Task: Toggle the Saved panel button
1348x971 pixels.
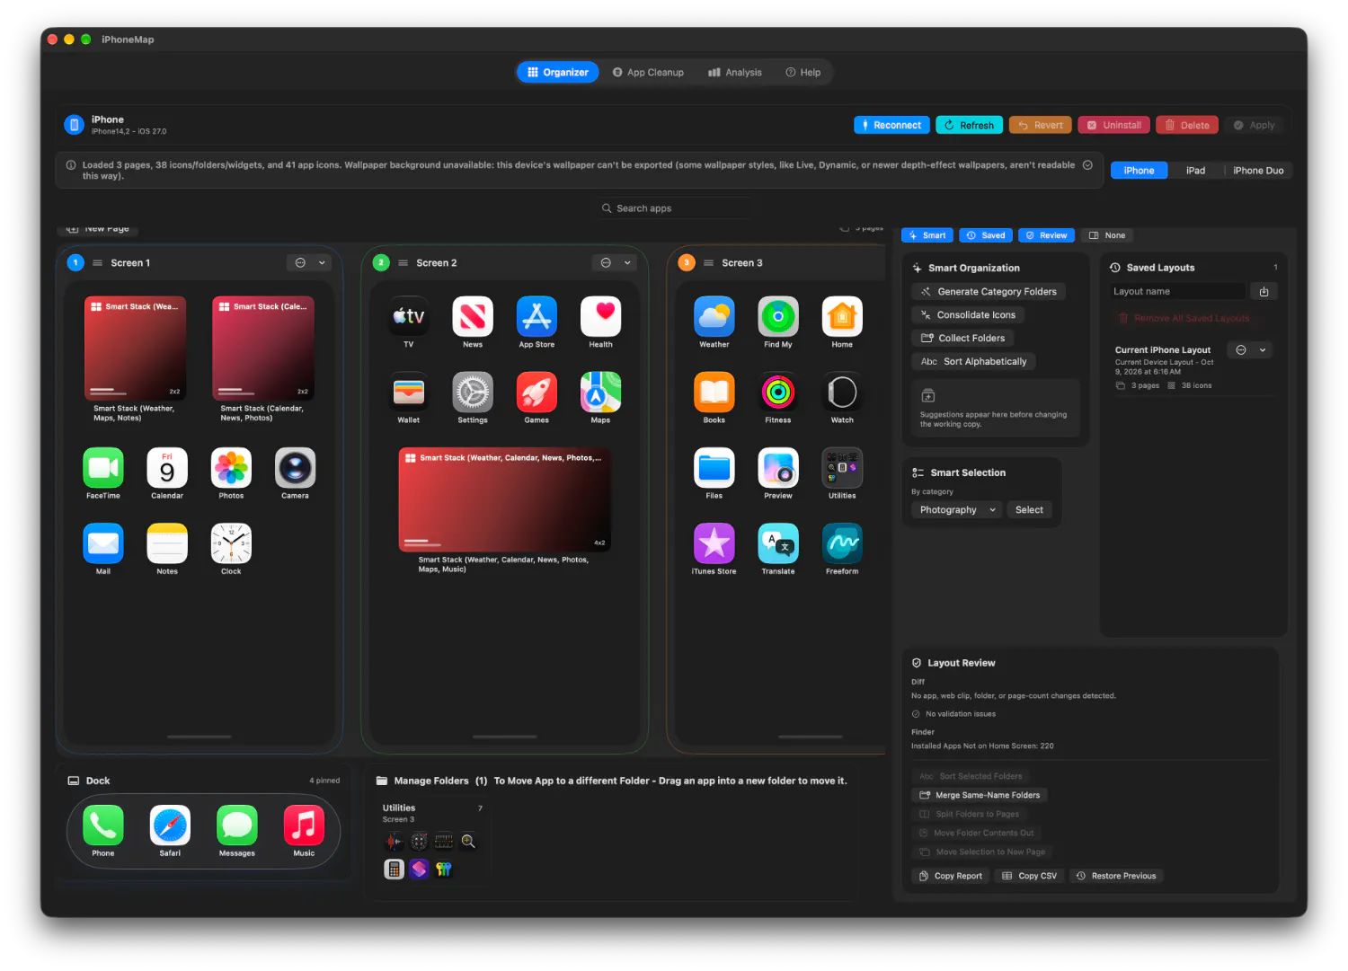Action: (x=986, y=235)
